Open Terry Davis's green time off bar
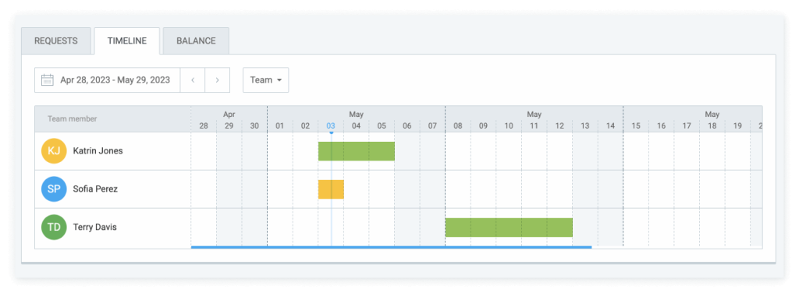Image resolution: width=799 pixels, height=293 pixels. tap(509, 228)
